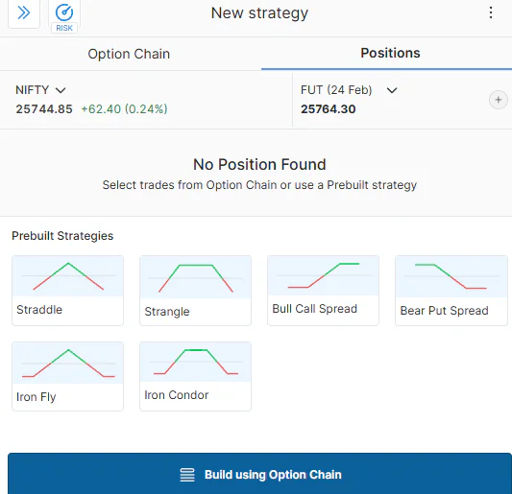Click the New strategy title
This screenshot has height=494, width=512.
click(x=259, y=13)
